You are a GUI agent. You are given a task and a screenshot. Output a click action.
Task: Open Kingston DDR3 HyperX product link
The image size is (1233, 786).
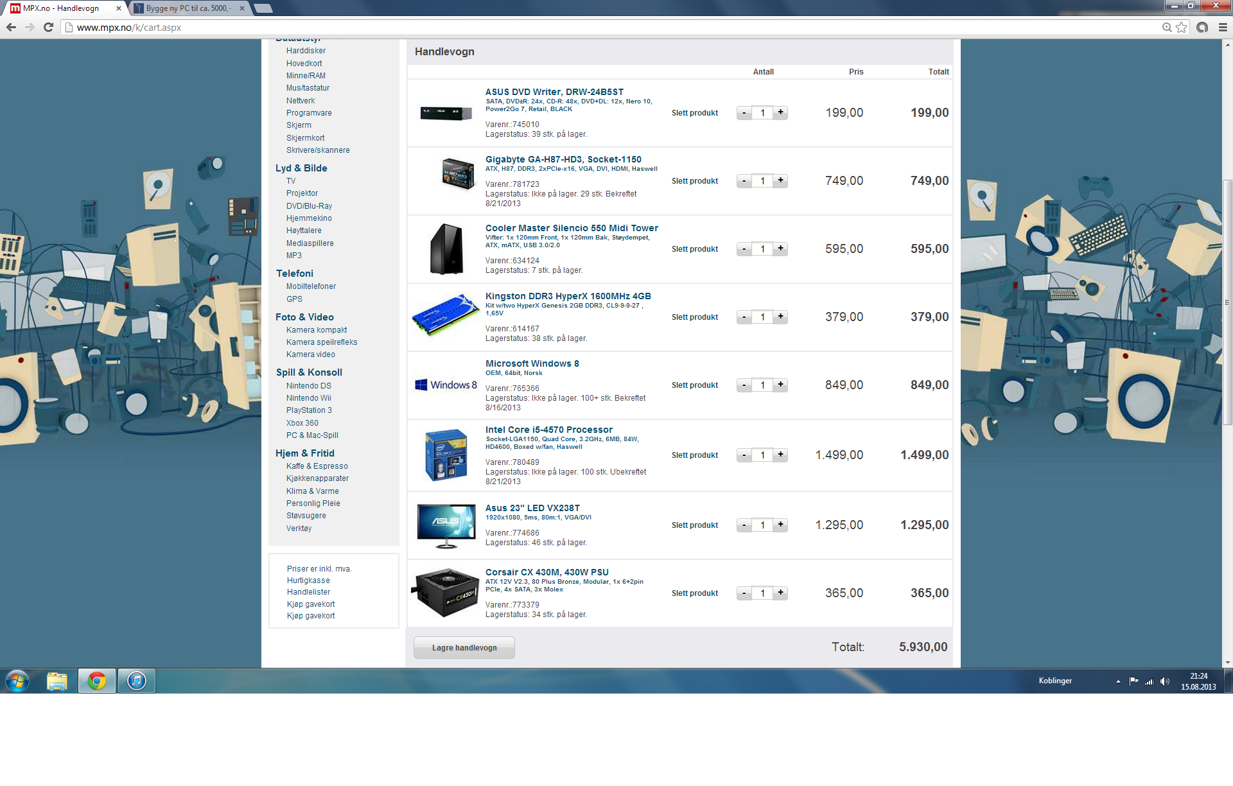click(x=568, y=296)
